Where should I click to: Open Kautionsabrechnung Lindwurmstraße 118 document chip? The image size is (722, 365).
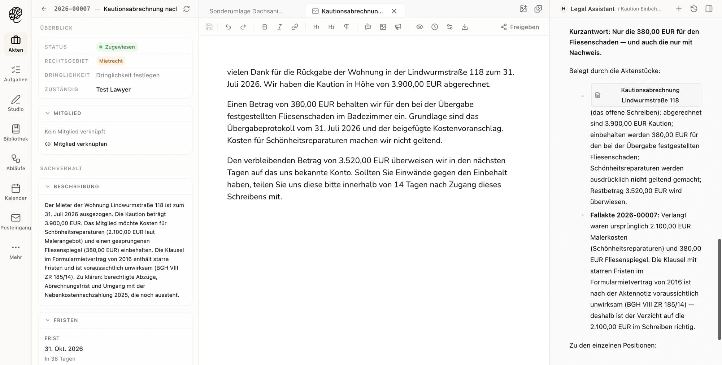pyautogui.click(x=646, y=95)
